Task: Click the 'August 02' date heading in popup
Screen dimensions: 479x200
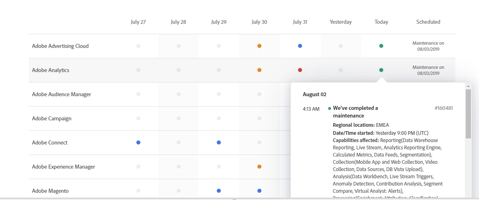Action: coord(315,94)
